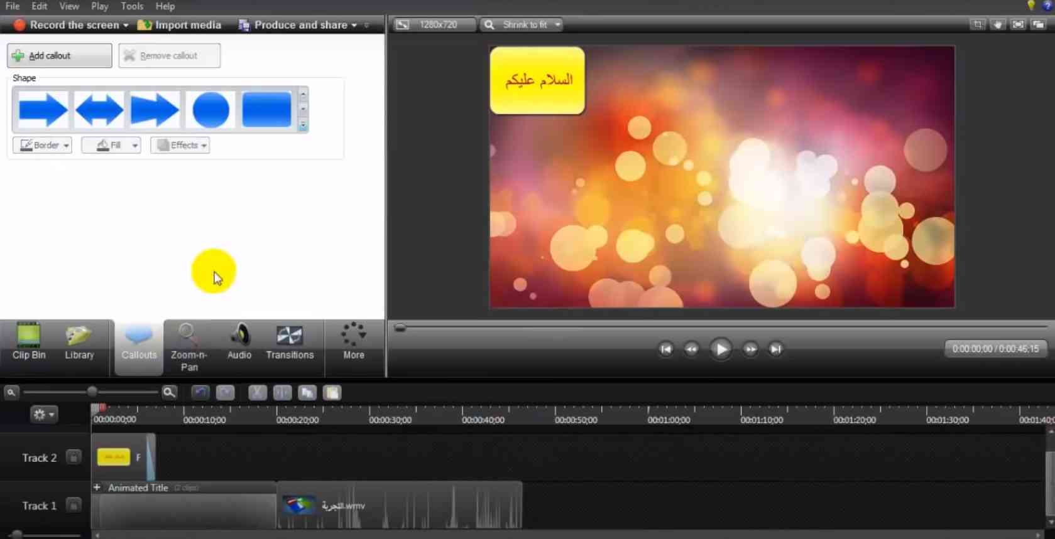Toggle pan mode hand icon
This screenshot has height=539, width=1055.
(x=998, y=24)
